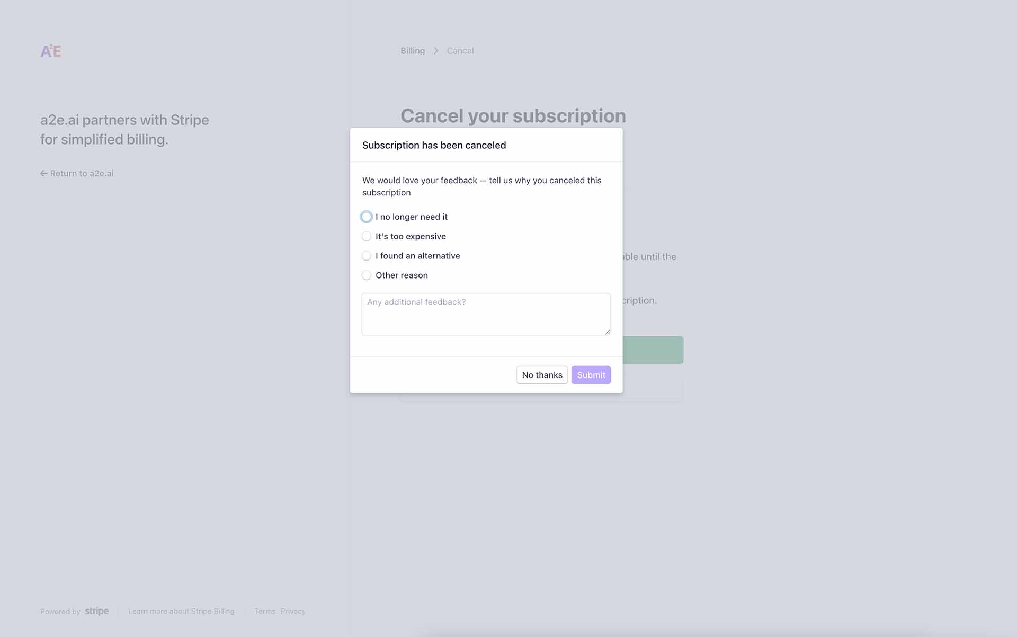Select 'It's too expensive' radio button

pyautogui.click(x=367, y=236)
